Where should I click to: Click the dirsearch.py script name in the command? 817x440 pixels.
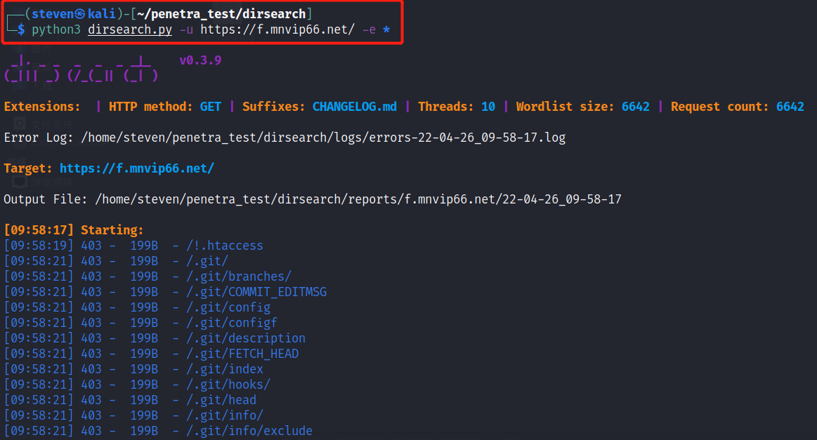[x=130, y=29]
